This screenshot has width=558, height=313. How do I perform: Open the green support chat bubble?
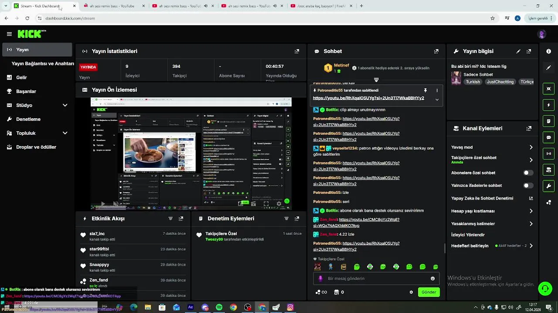point(544,289)
